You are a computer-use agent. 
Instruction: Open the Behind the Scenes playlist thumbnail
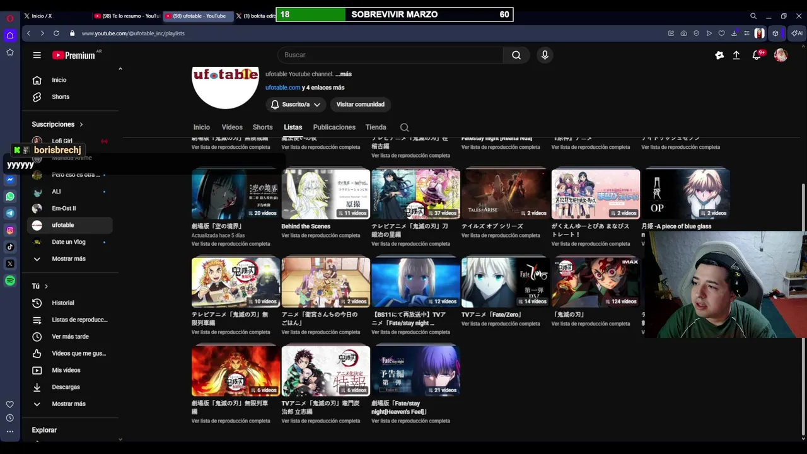click(x=326, y=194)
